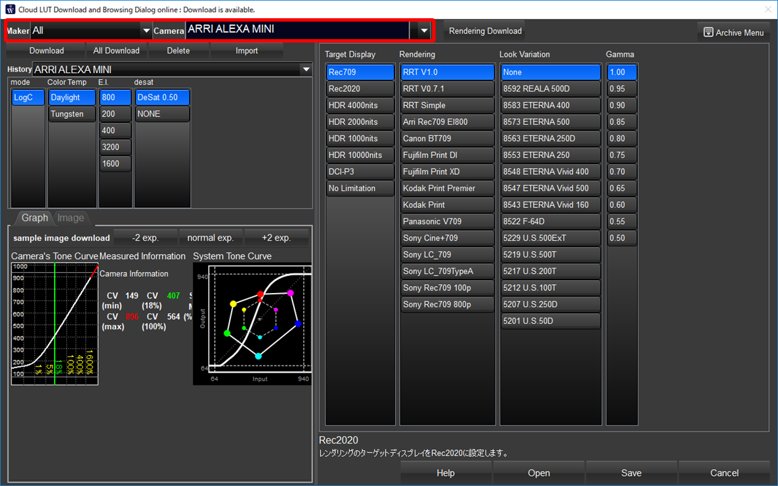The height and width of the screenshot is (486, 778).
Task: Click the Rendering Download button
Action: pos(485,31)
